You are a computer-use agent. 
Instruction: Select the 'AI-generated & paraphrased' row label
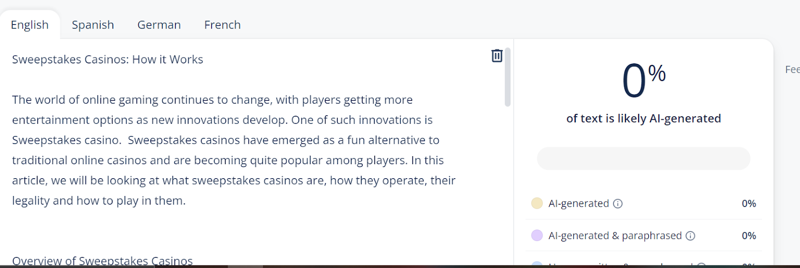[615, 236]
